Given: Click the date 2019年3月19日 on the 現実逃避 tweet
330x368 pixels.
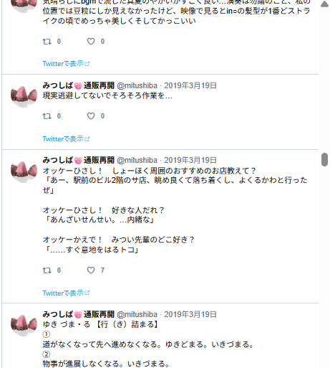Looking at the screenshot, I should 190,85.
